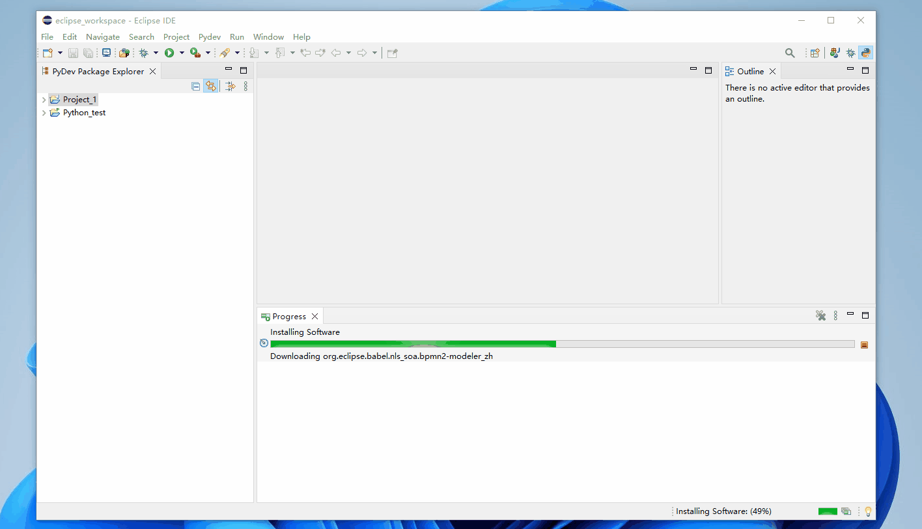
Task: Click the Run (green play) toolbar icon
Action: pos(169,53)
